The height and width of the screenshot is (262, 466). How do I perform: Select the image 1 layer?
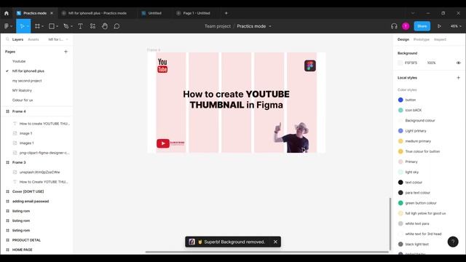(26, 133)
